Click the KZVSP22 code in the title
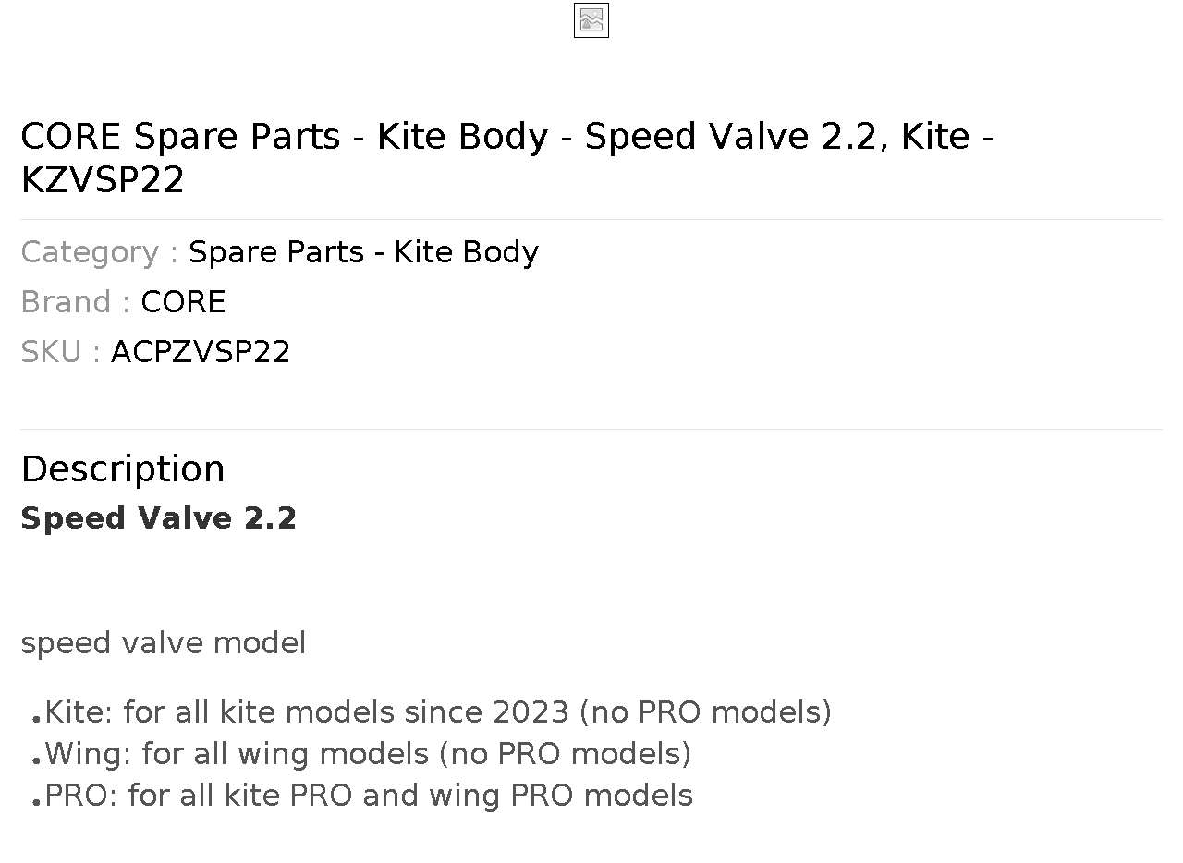Viewport: 1183px width, 863px height. (103, 179)
